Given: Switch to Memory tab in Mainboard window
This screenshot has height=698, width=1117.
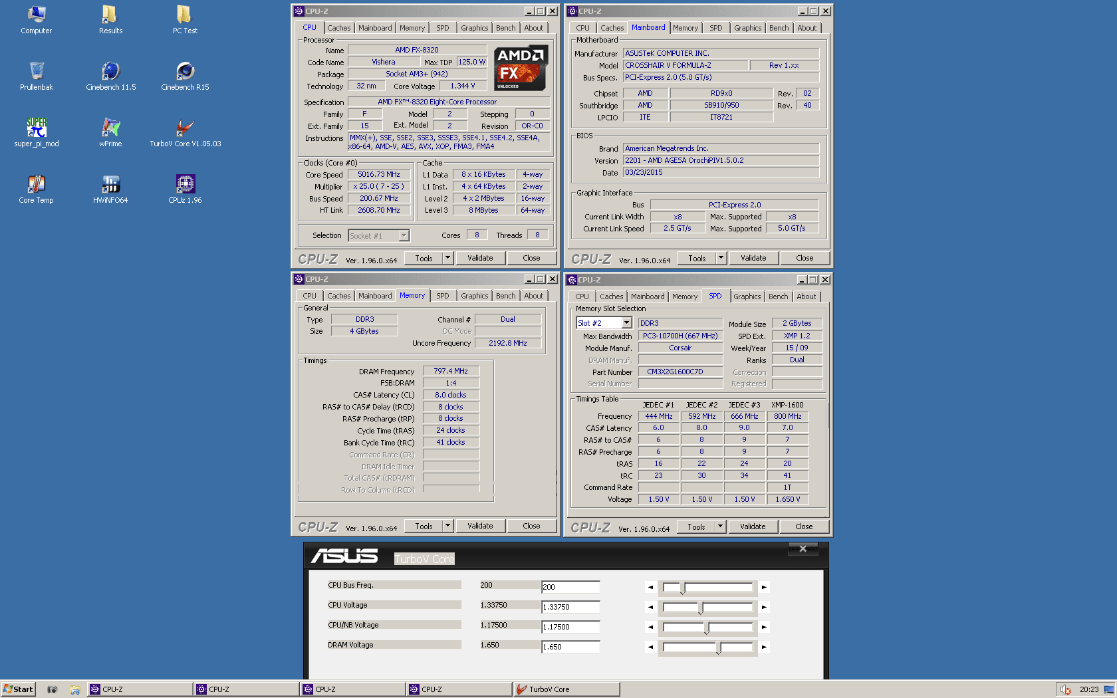Looking at the screenshot, I should pos(685,28).
